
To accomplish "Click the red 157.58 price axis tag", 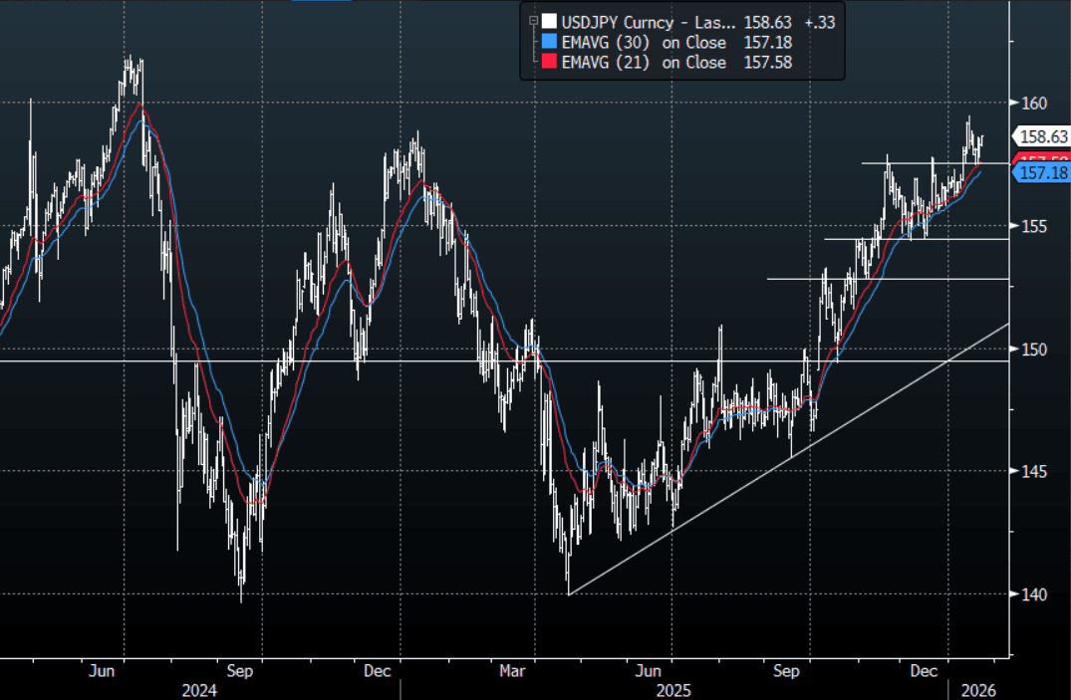I will (1042, 159).
